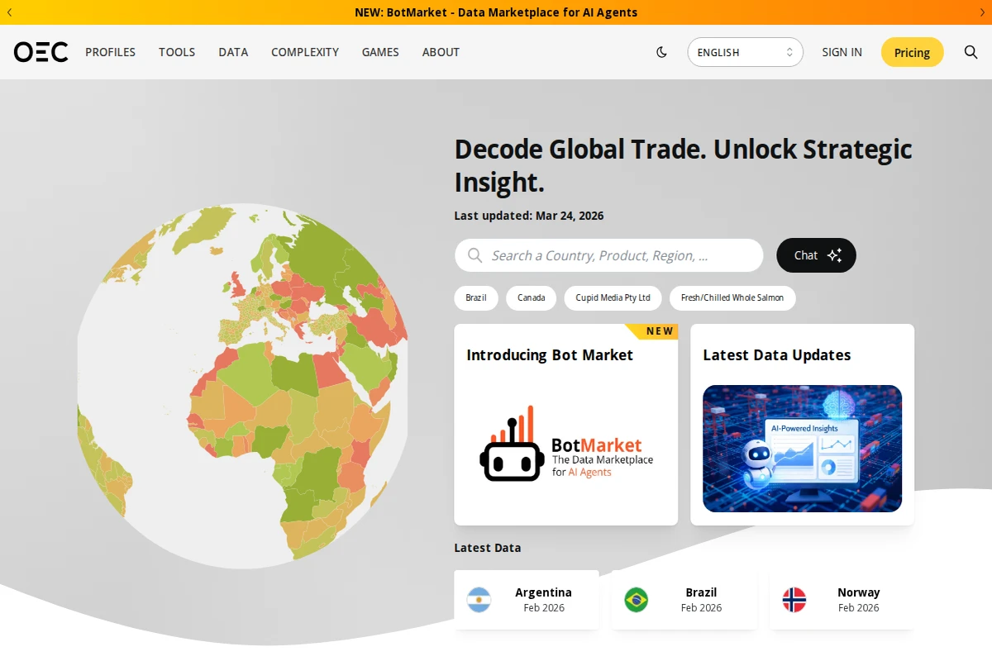Click the Norway flag icon

794,600
